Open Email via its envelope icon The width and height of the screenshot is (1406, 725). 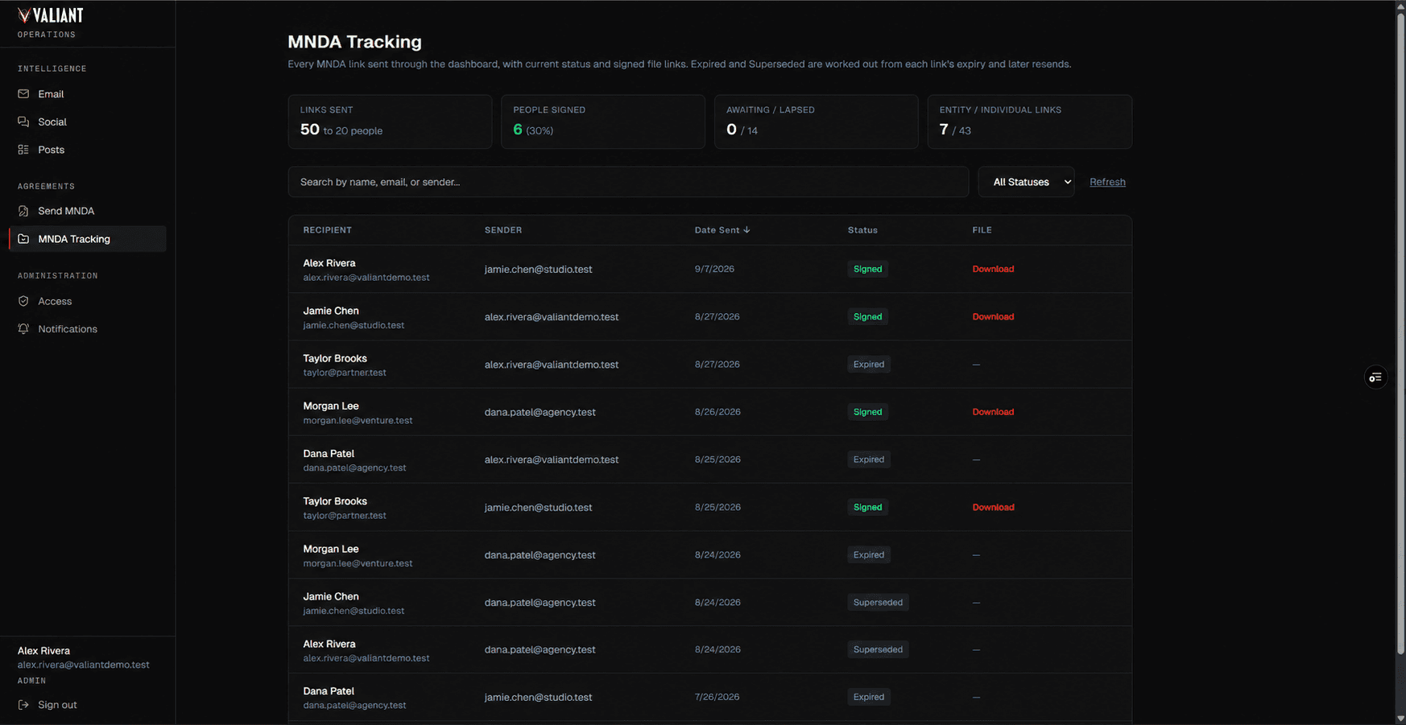point(23,94)
